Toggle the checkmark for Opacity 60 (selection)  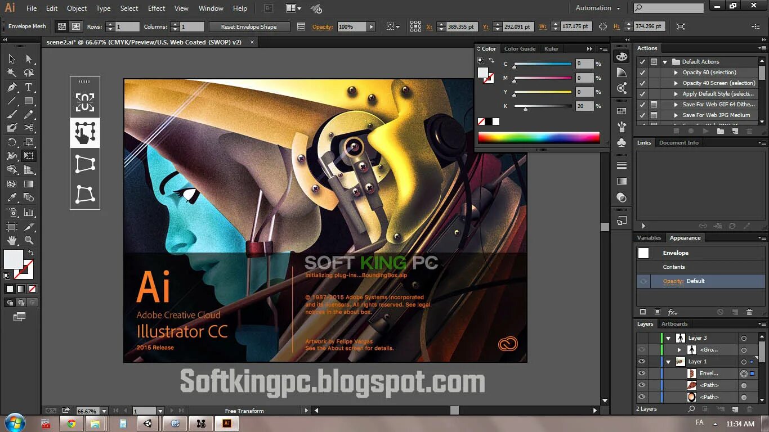pos(642,73)
